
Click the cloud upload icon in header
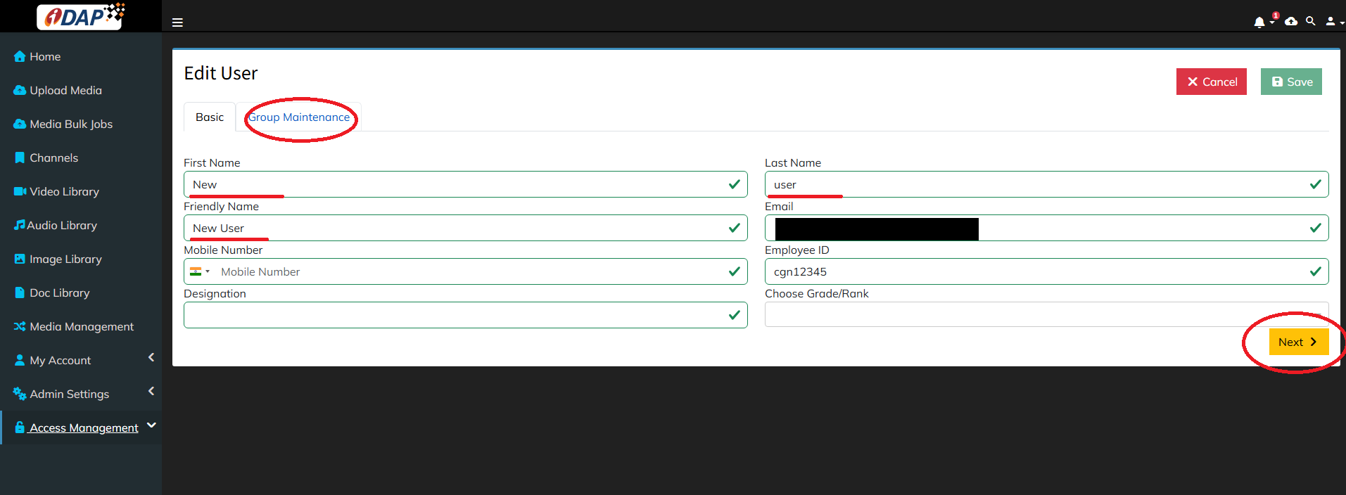pyautogui.click(x=1291, y=22)
